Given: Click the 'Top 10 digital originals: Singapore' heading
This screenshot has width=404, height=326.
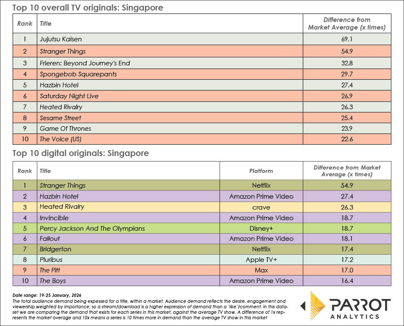Looking at the screenshot, I should 80,153.
